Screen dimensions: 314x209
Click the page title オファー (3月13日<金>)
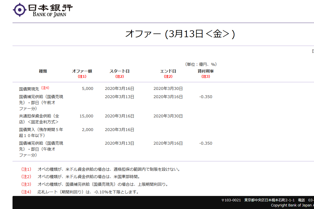[180, 34]
